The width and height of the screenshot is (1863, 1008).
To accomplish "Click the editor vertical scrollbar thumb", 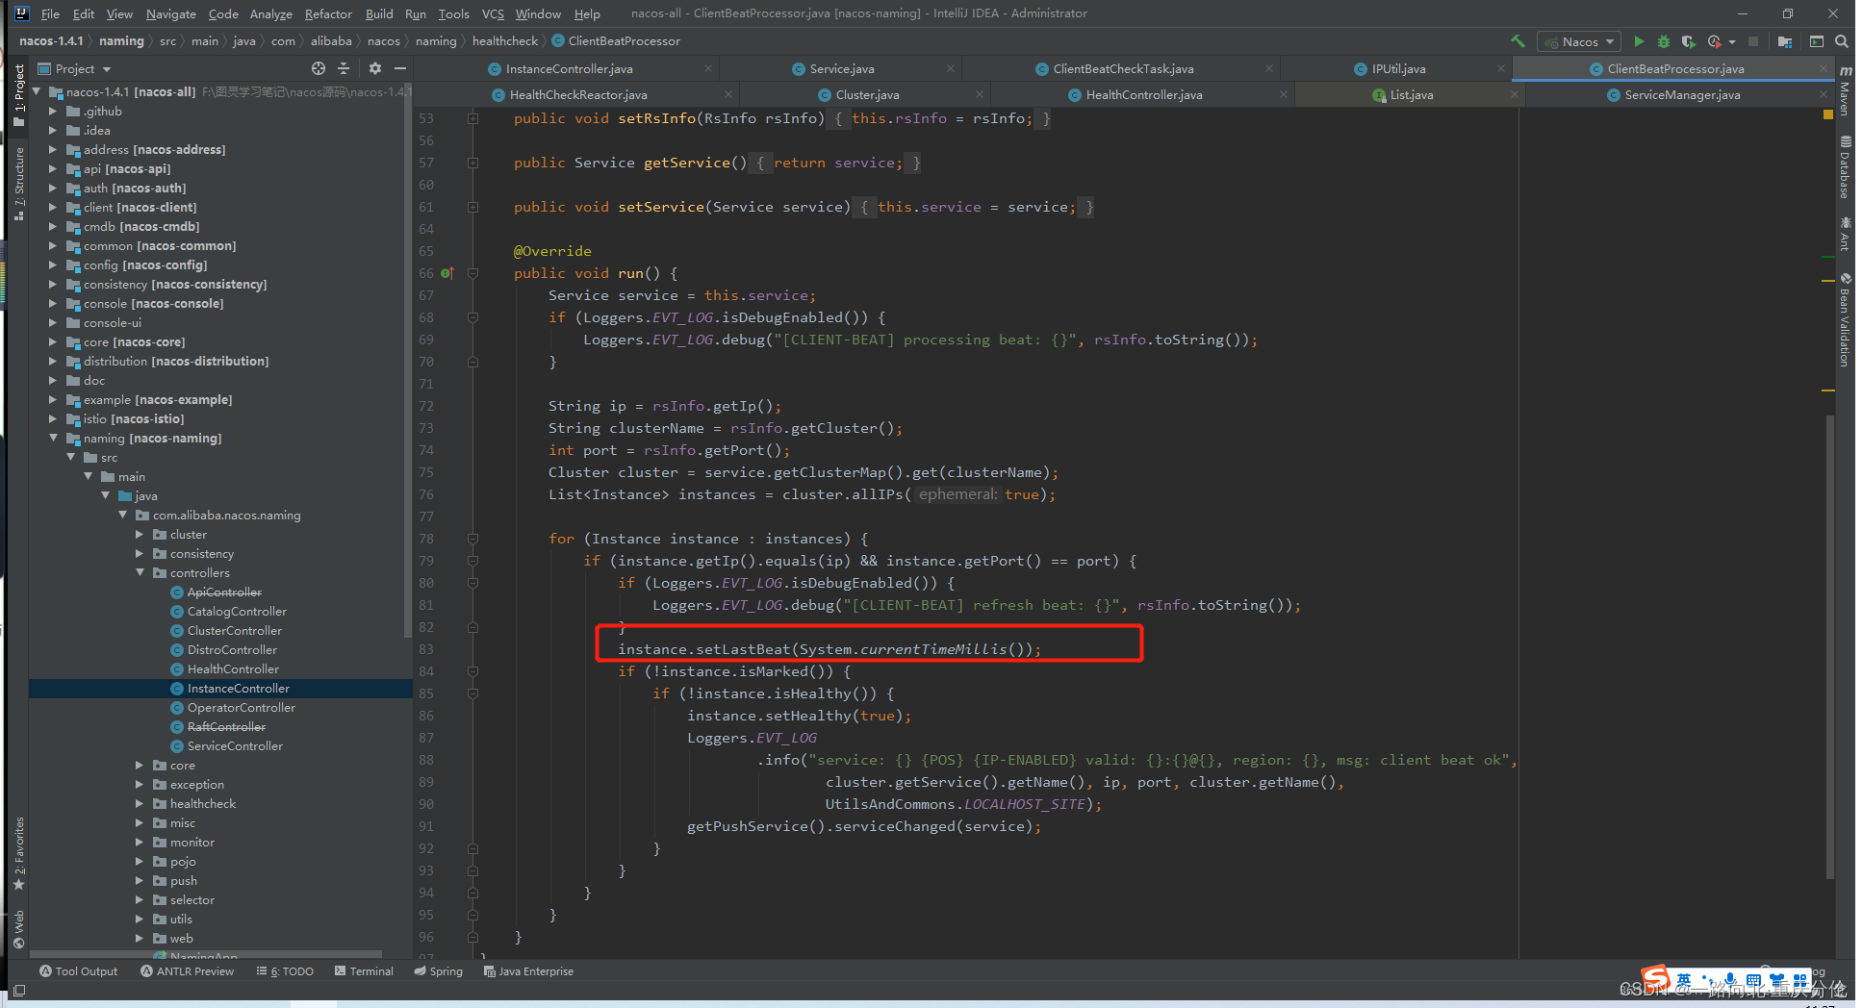I will pyautogui.click(x=1829, y=646).
